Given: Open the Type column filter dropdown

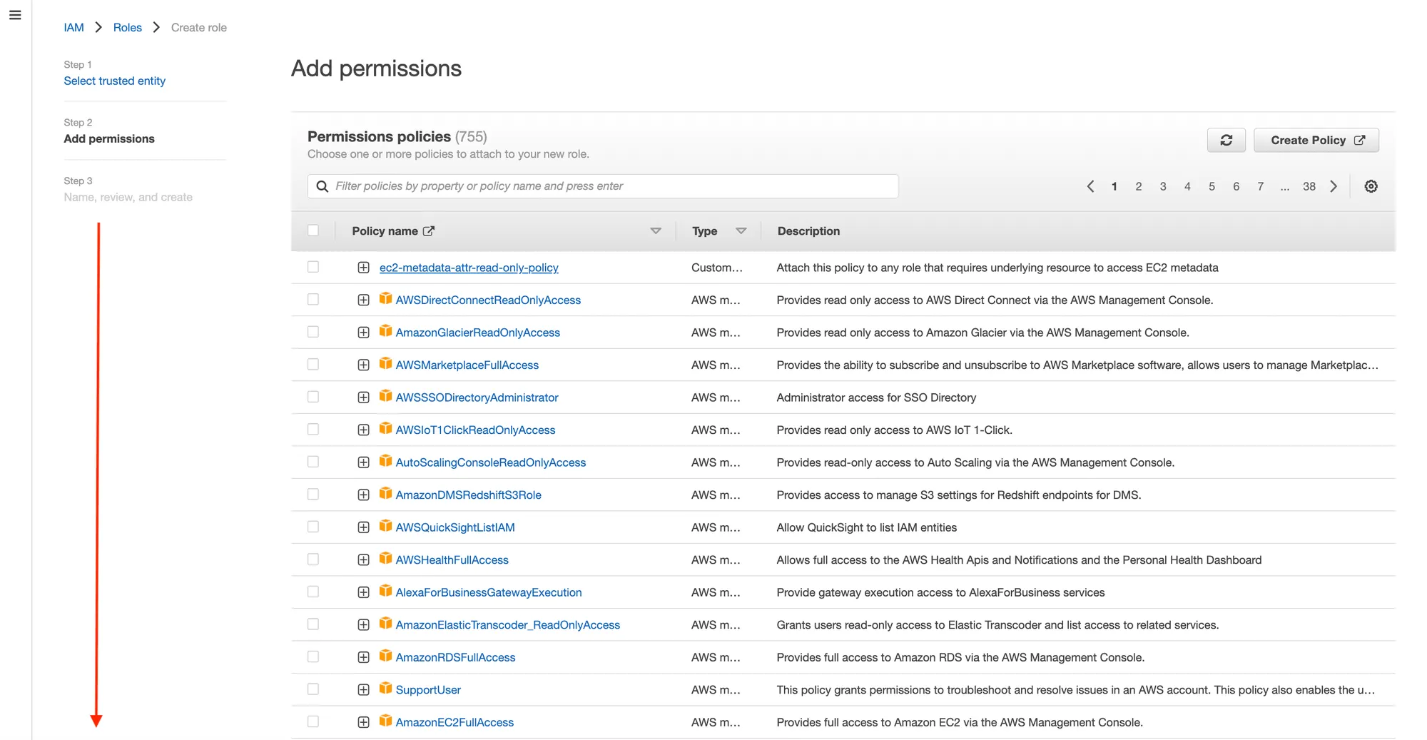Looking at the screenshot, I should point(741,230).
